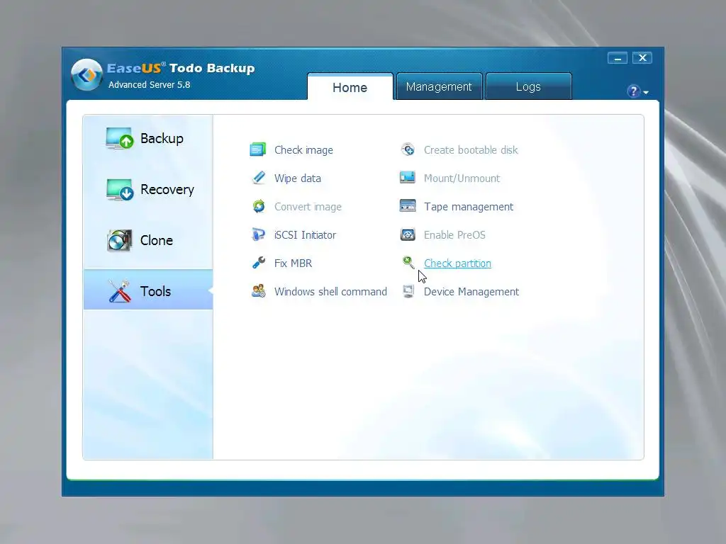
Task: Open the Tape management link
Action: (469, 206)
